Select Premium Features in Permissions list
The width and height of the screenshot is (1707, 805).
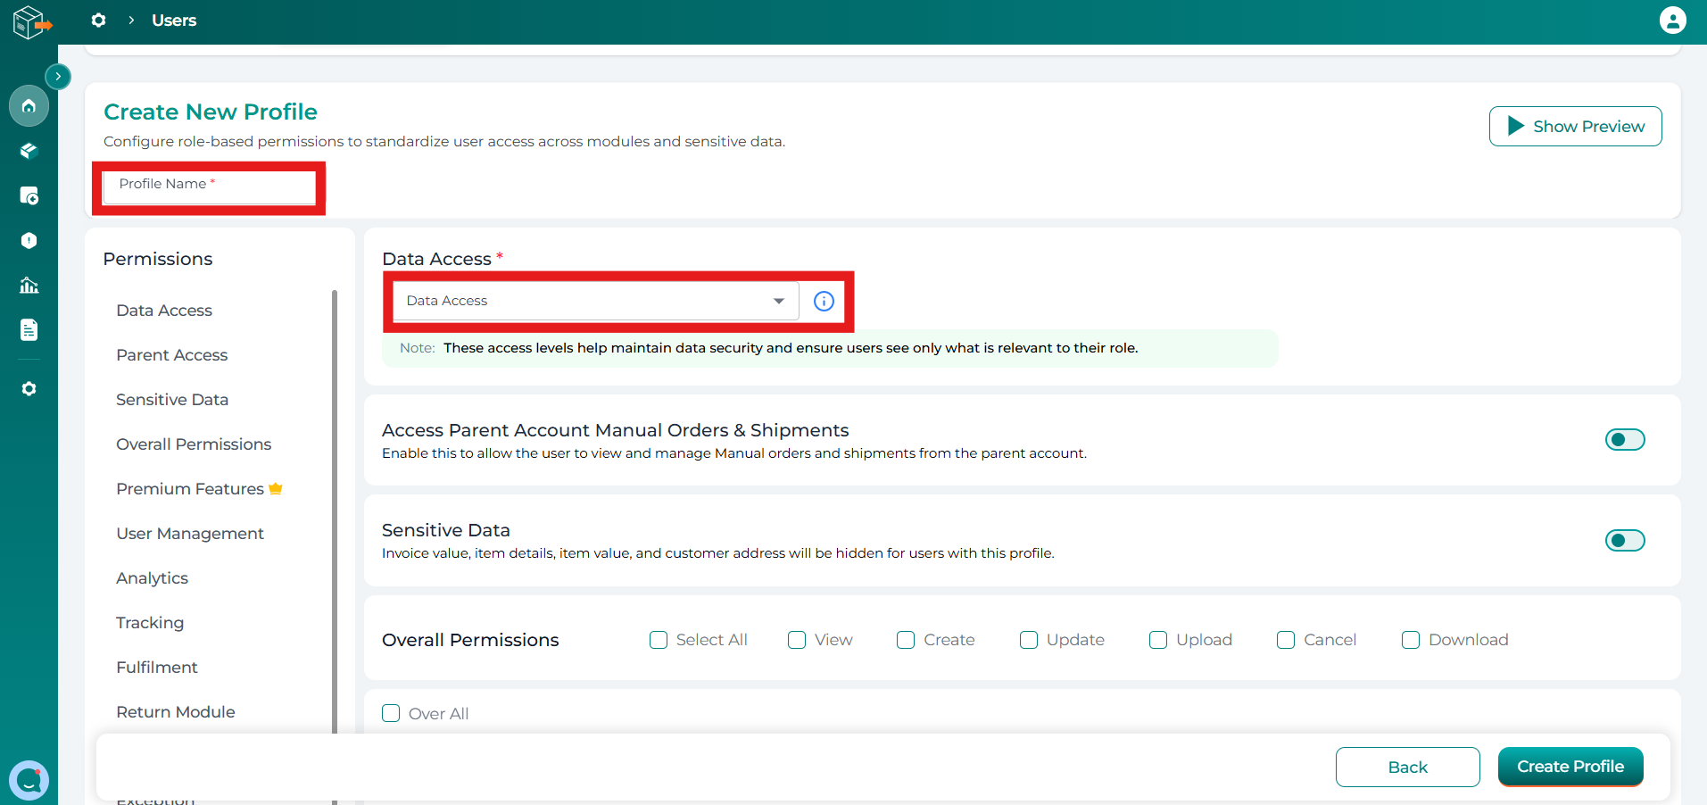pos(190,489)
